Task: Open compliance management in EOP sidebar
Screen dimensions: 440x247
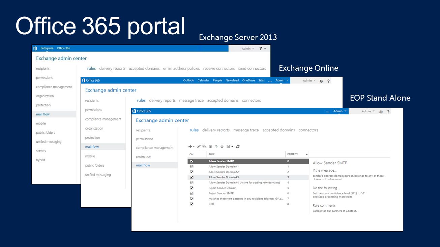Action: 155,148
